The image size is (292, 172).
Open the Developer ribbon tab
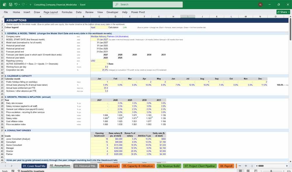pos(112,12)
